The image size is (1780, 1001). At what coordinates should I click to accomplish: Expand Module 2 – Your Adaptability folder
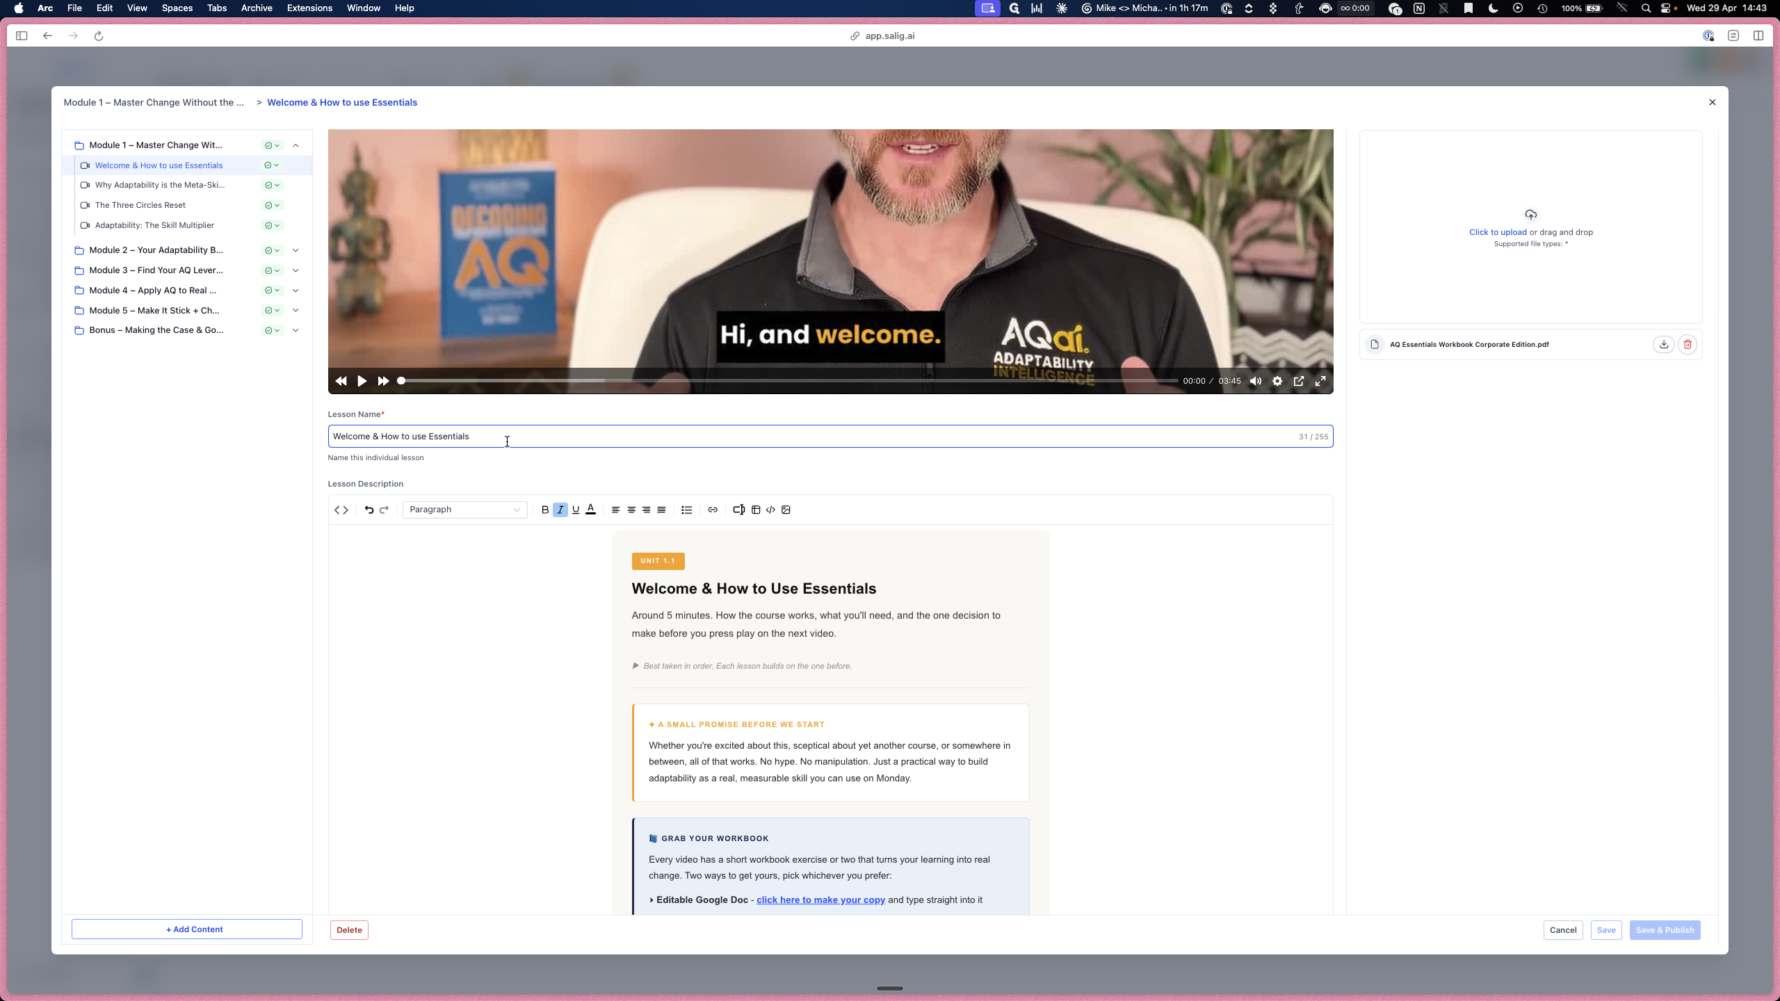pos(296,250)
